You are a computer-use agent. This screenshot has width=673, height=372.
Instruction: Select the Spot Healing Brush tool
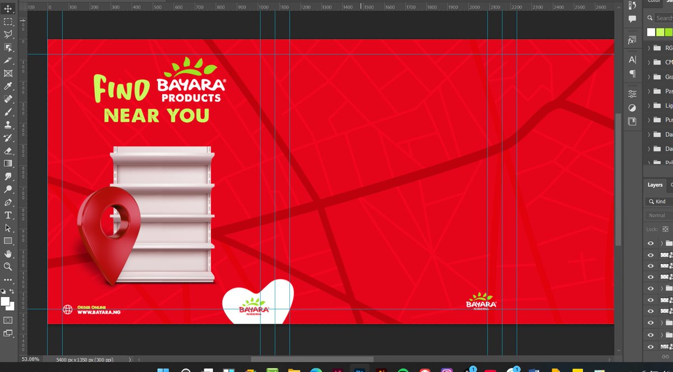pyautogui.click(x=8, y=99)
